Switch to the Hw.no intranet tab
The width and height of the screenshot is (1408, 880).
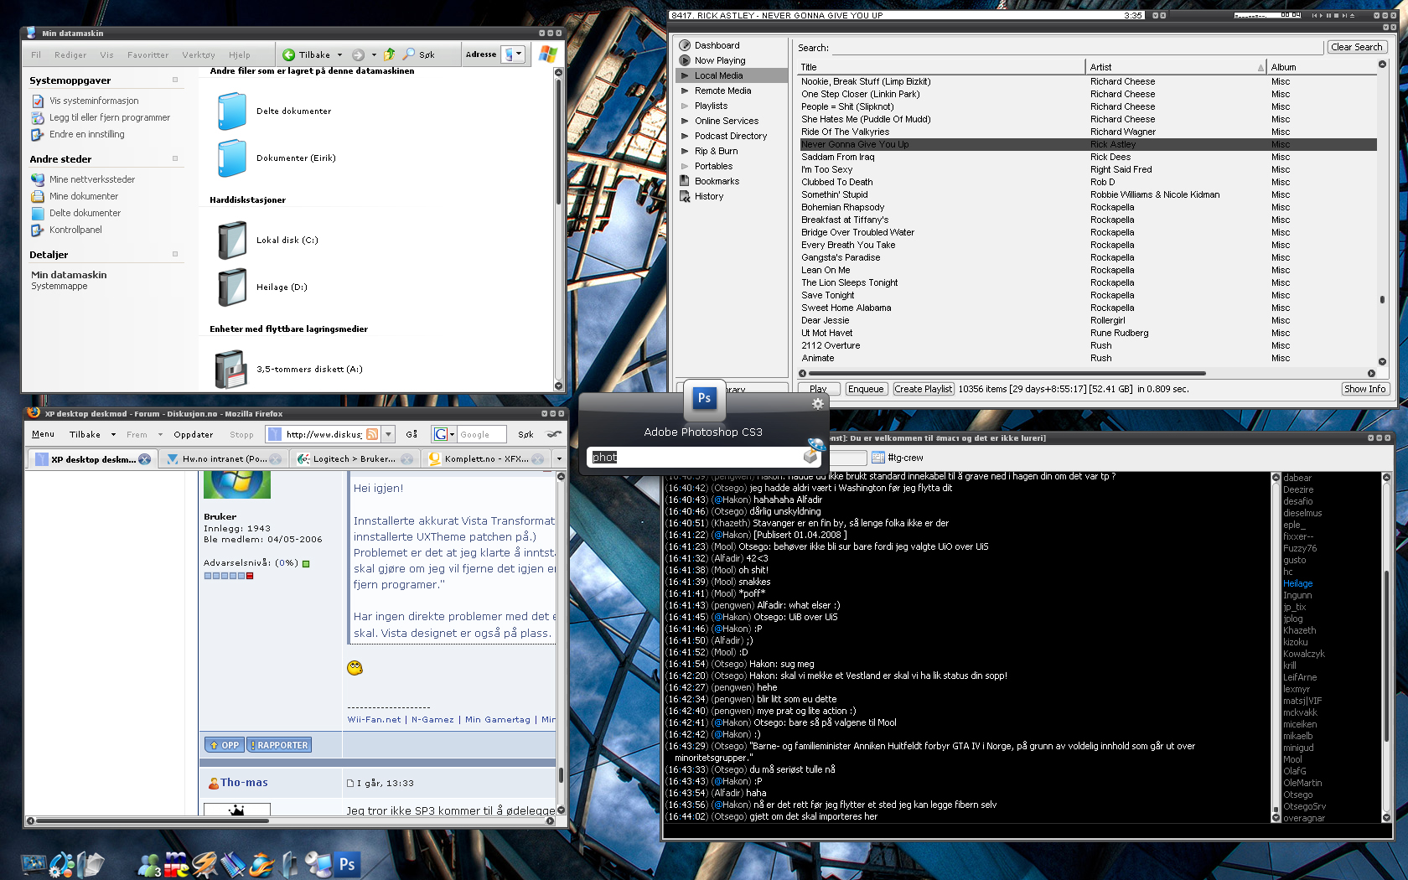pyautogui.click(x=223, y=459)
